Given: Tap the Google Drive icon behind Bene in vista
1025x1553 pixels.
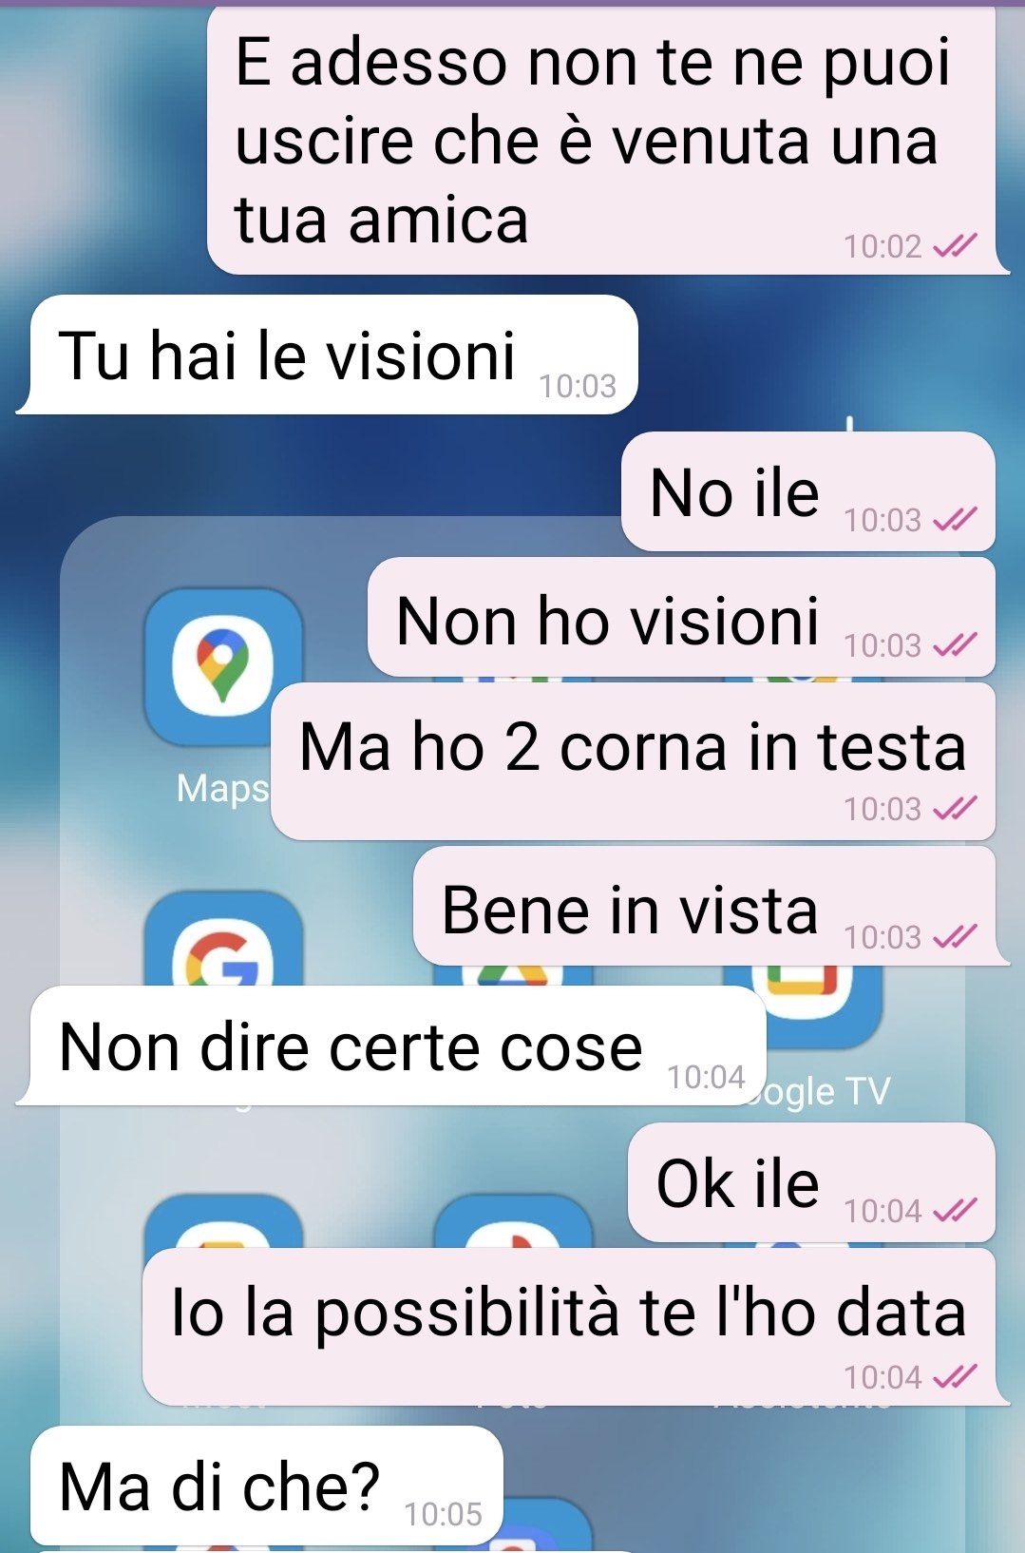Looking at the screenshot, I should coord(513,976).
